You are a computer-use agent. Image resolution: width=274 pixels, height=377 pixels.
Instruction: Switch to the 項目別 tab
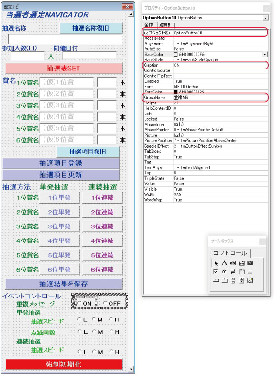166,25
